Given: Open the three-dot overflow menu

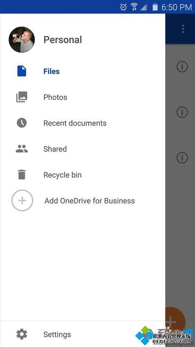Looking at the screenshot, I should (183, 29).
